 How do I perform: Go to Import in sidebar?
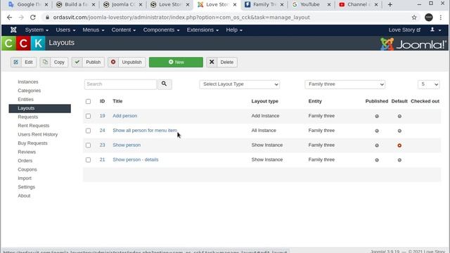(x=25, y=178)
